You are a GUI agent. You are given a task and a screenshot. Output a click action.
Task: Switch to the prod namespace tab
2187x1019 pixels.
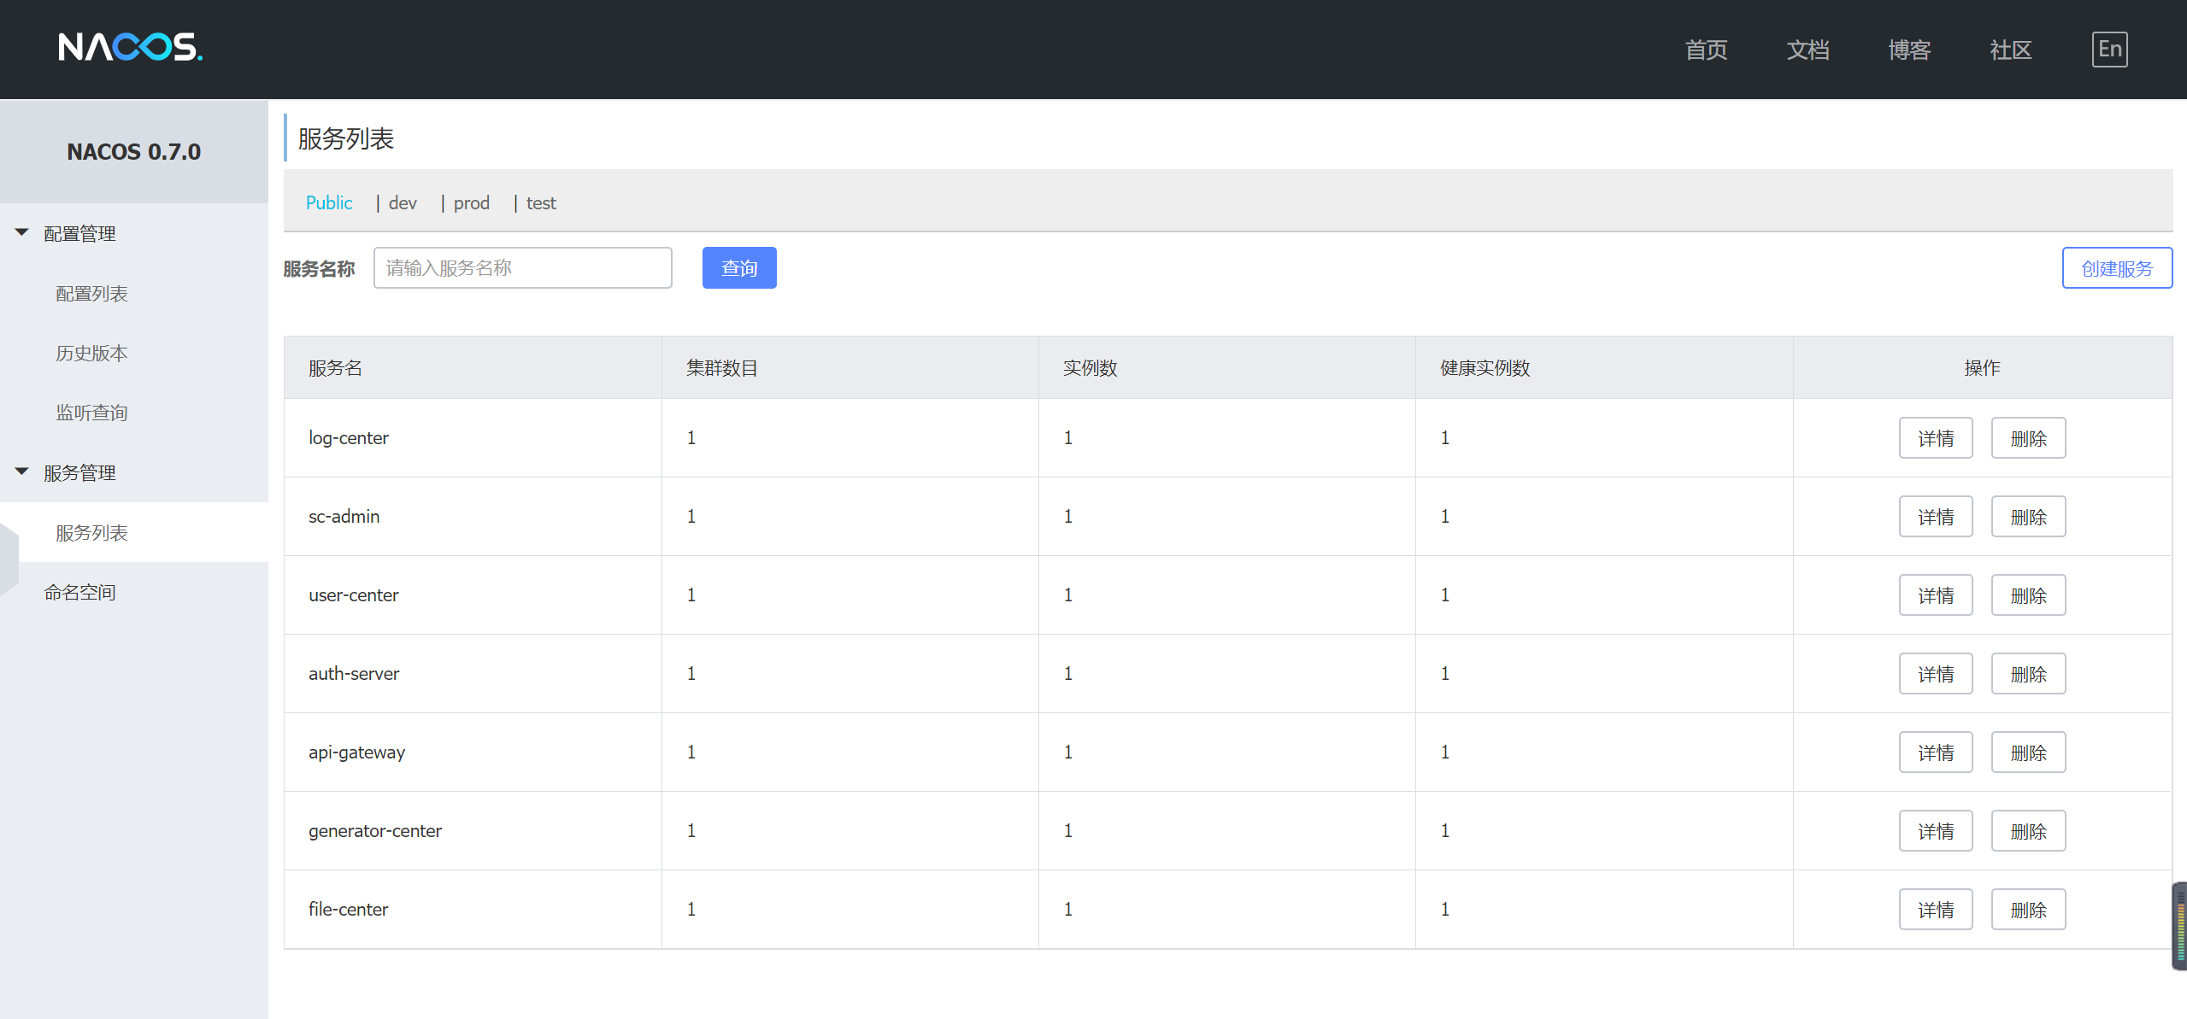click(x=471, y=203)
